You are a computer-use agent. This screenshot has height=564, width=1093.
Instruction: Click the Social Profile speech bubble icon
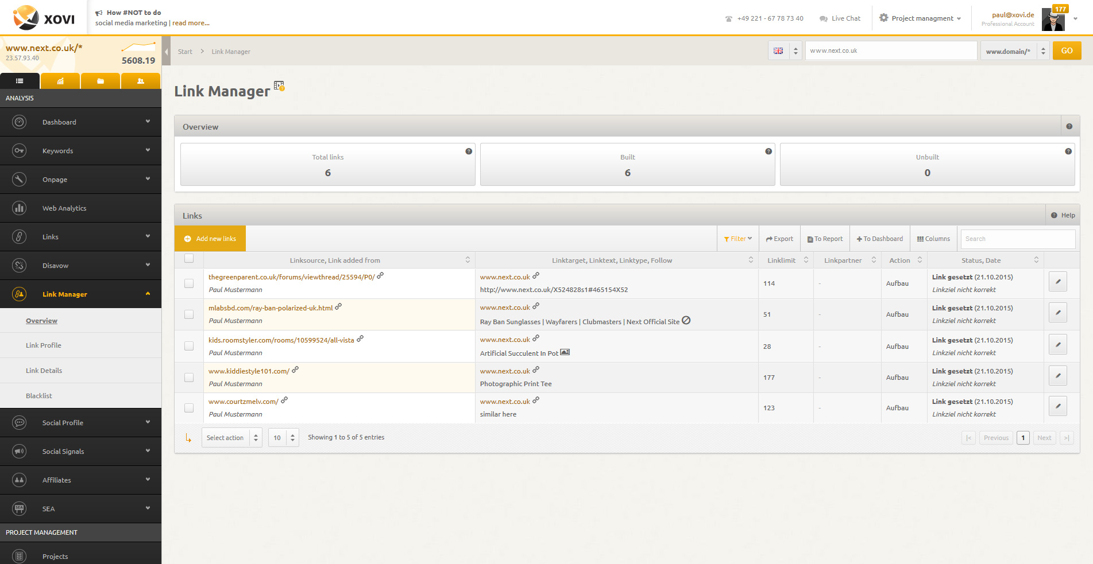coord(20,423)
